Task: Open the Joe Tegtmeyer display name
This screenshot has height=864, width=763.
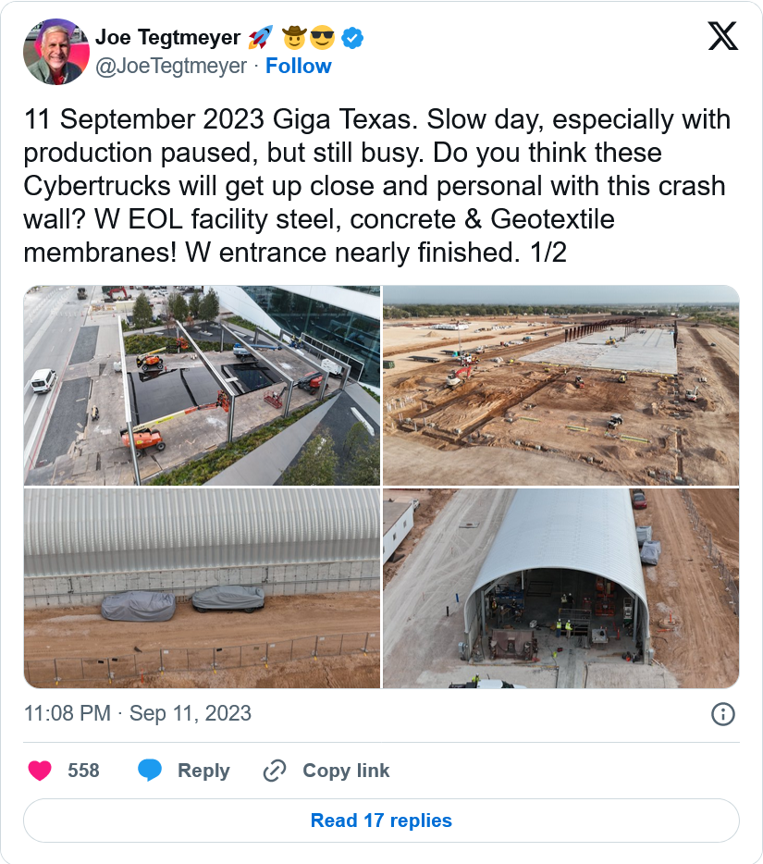Action: [167, 38]
